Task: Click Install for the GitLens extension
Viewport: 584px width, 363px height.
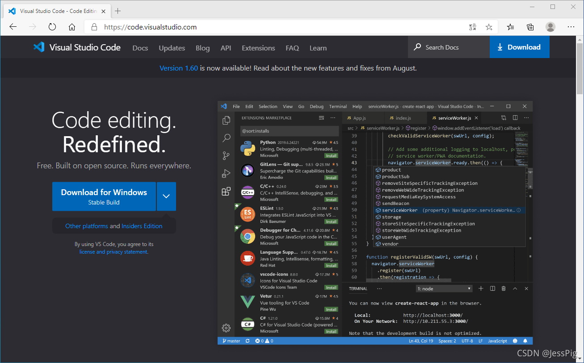Action: tap(331, 178)
